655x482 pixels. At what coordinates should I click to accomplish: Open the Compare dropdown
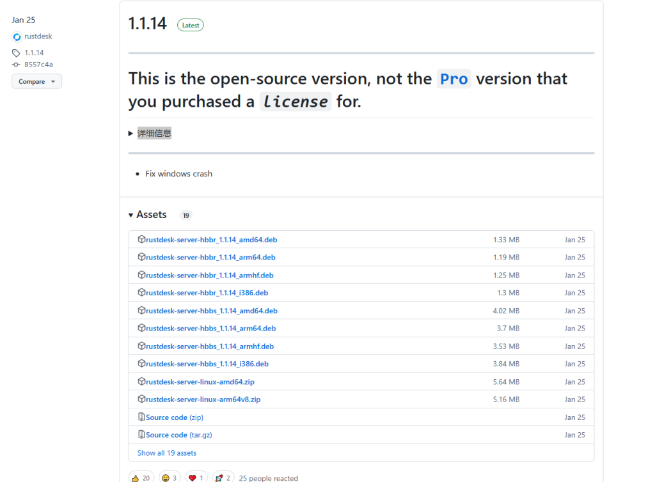point(36,81)
